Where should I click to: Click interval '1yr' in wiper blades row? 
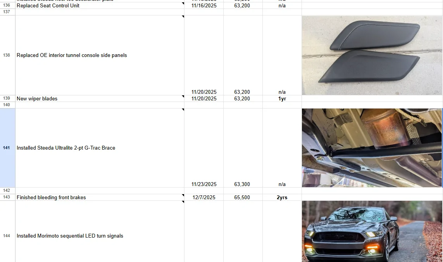pos(282,99)
